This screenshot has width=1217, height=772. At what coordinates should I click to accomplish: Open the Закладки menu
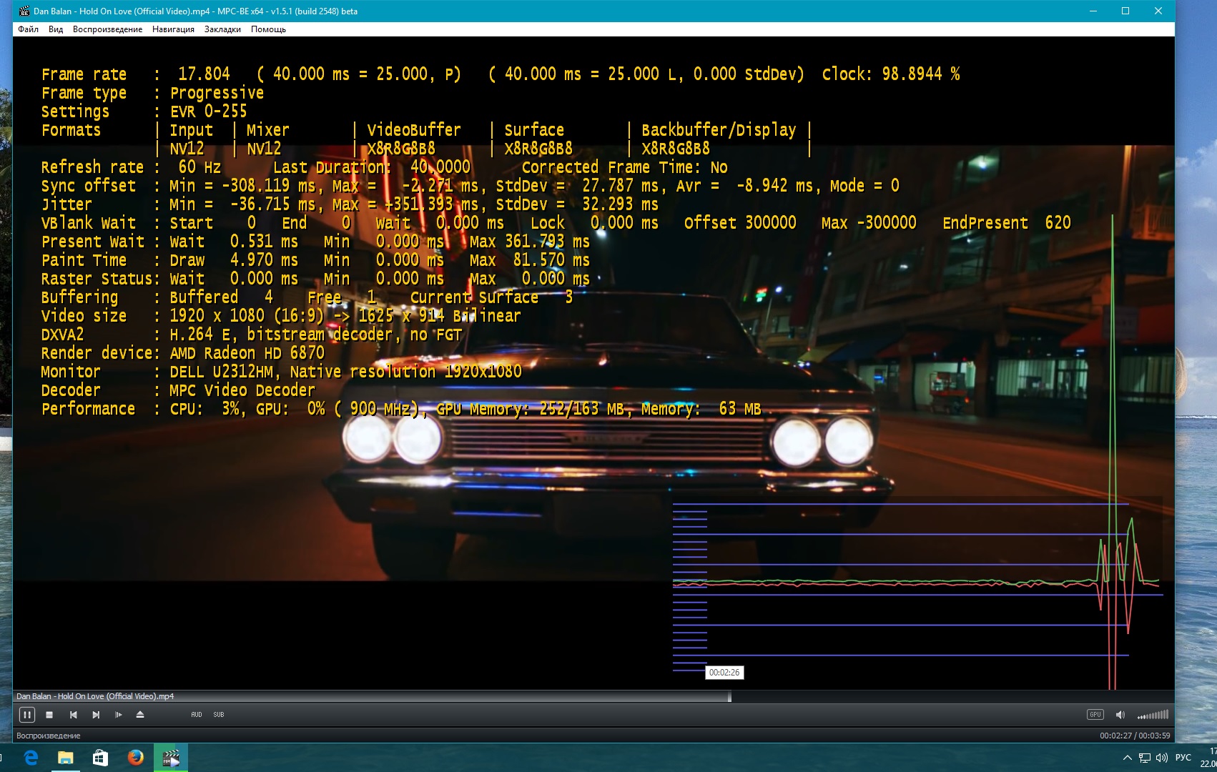point(222,29)
